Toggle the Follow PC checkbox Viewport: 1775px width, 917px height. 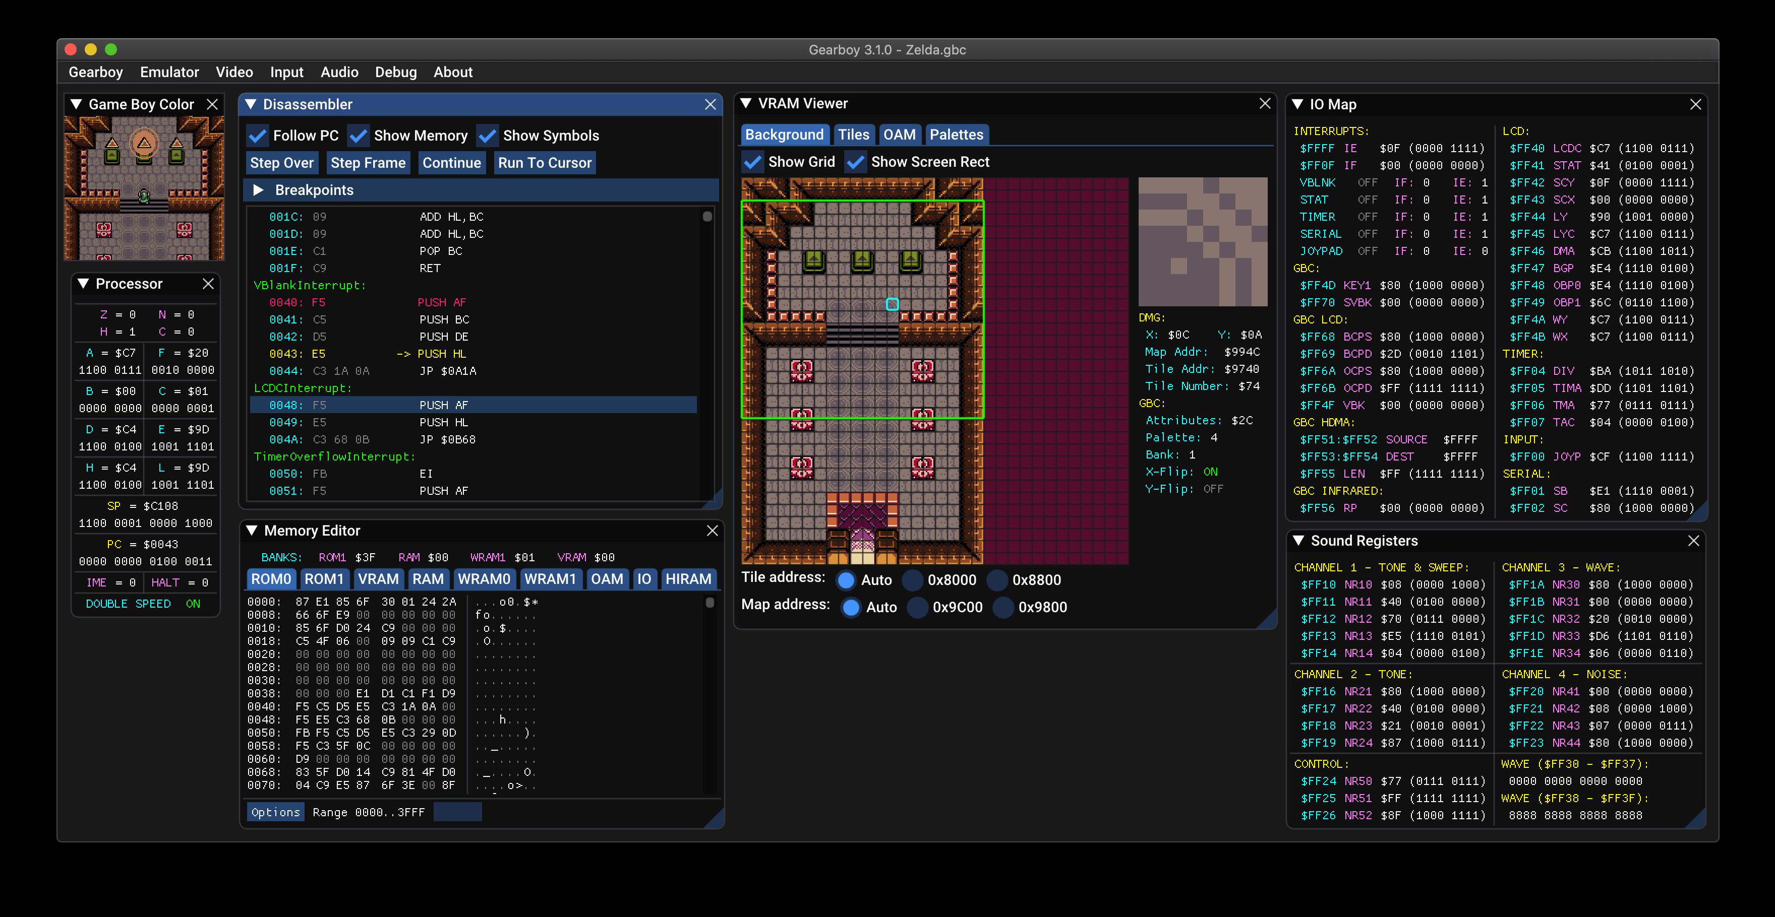click(x=258, y=136)
